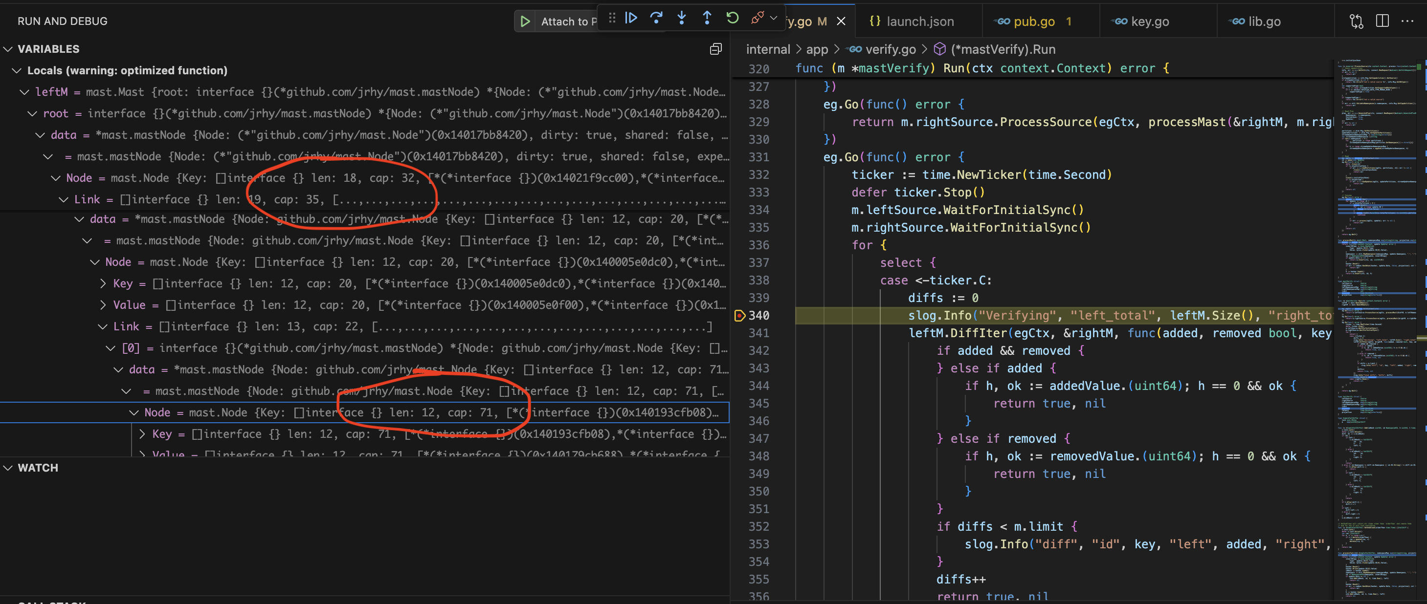This screenshot has width=1427, height=604.
Task: Close the verify.go editor tab
Action: (x=842, y=21)
